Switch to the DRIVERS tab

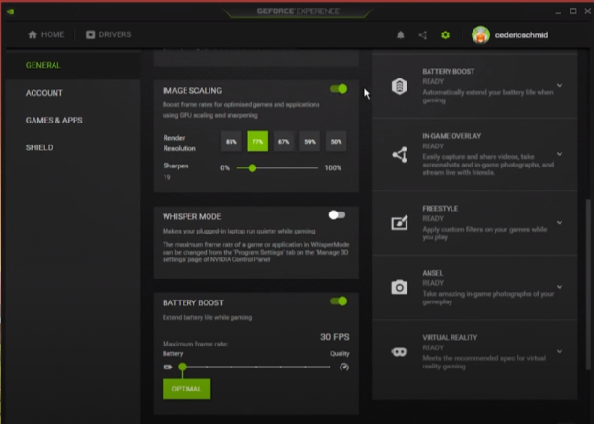point(109,34)
